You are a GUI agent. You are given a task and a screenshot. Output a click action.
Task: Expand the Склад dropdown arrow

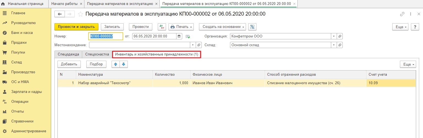[x=334, y=45]
